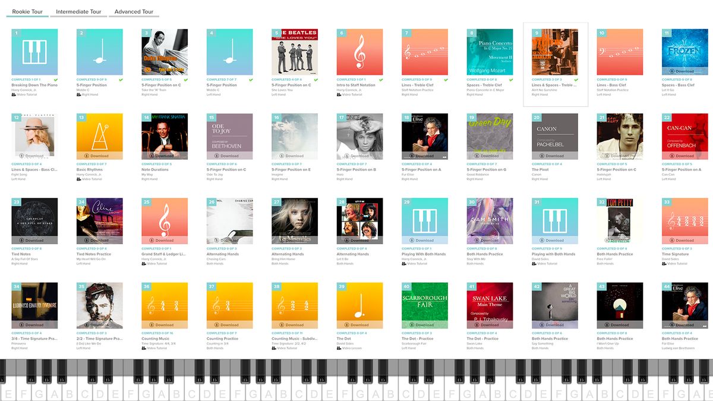Click the completed checkmark on She Loves You lesson
Viewport: 713px width, 401px height.
pos(316,79)
